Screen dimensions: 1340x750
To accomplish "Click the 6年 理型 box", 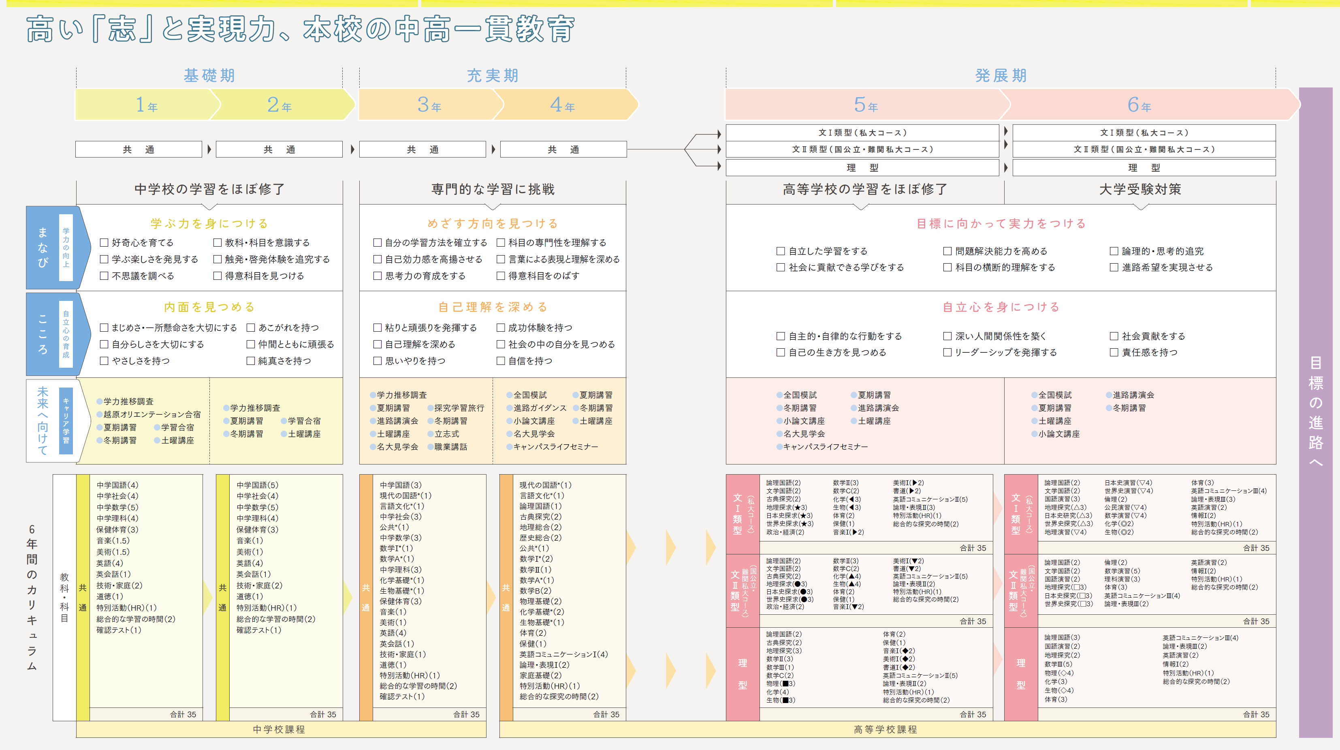I will tap(1144, 168).
